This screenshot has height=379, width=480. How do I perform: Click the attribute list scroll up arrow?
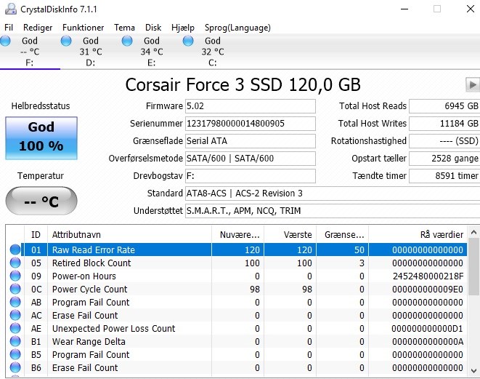473,233
